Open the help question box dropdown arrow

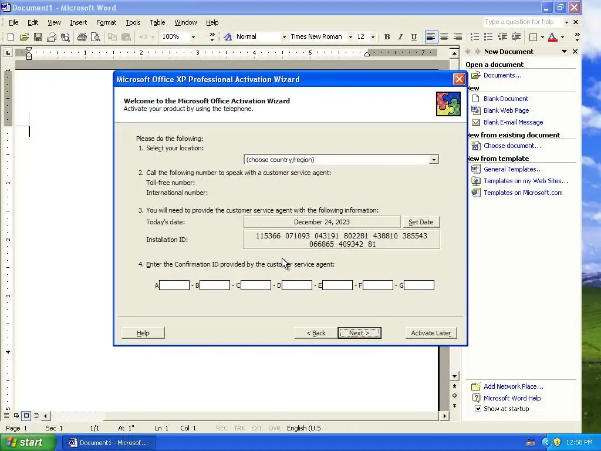[566, 22]
